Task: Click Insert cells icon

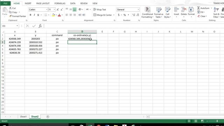Action: pos(176,10)
